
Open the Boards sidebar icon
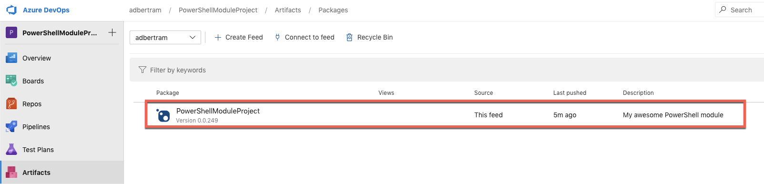coord(11,81)
